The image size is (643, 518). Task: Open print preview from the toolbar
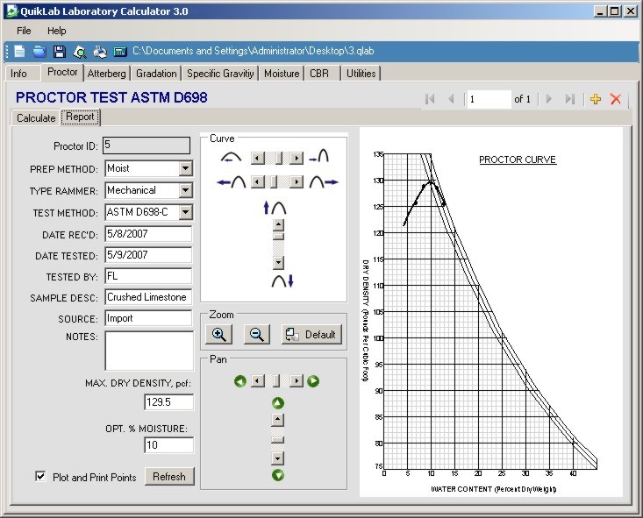point(80,52)
